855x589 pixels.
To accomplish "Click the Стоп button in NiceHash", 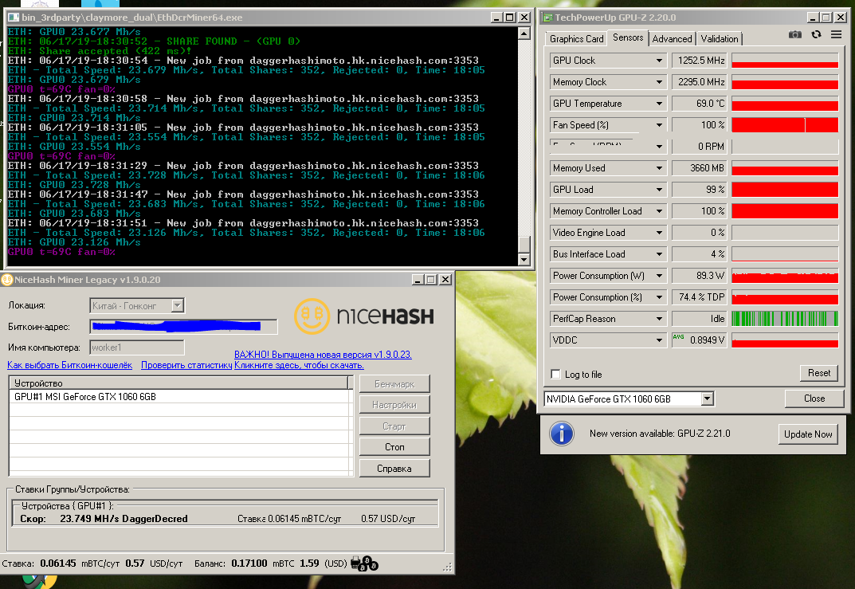I will pos(394,447).
